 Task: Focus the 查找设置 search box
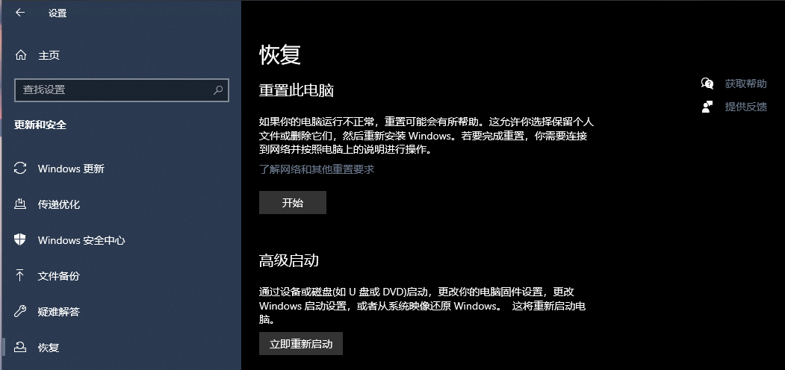point(122,90)
